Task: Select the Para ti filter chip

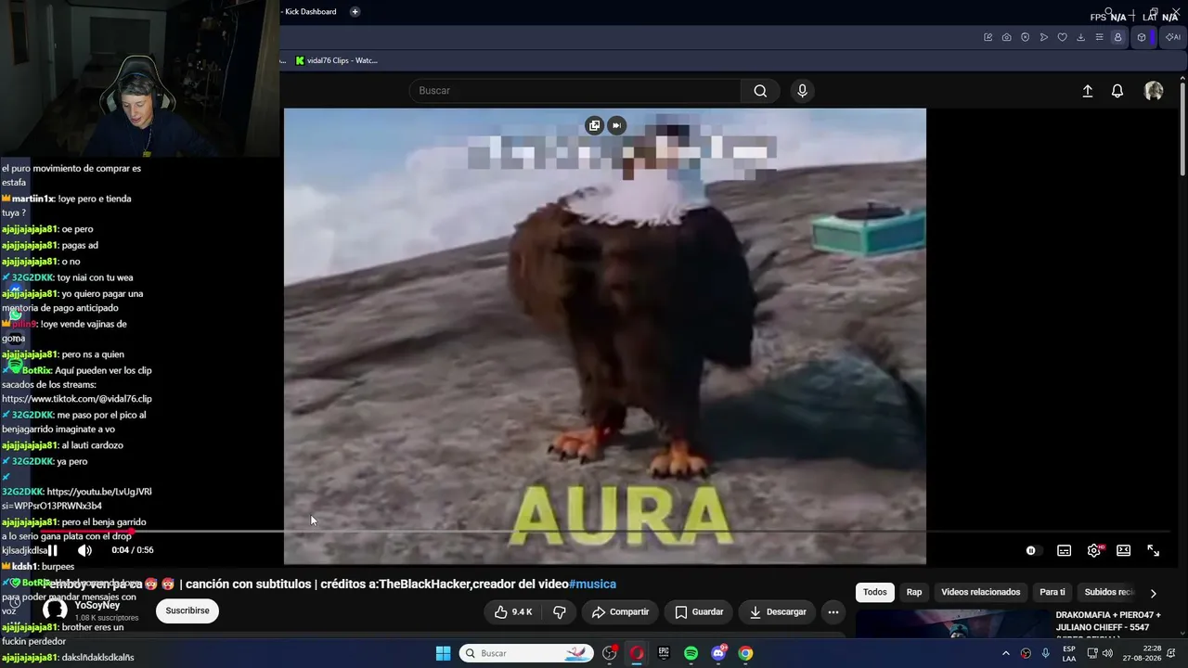Action: (x=1052, y=592)
